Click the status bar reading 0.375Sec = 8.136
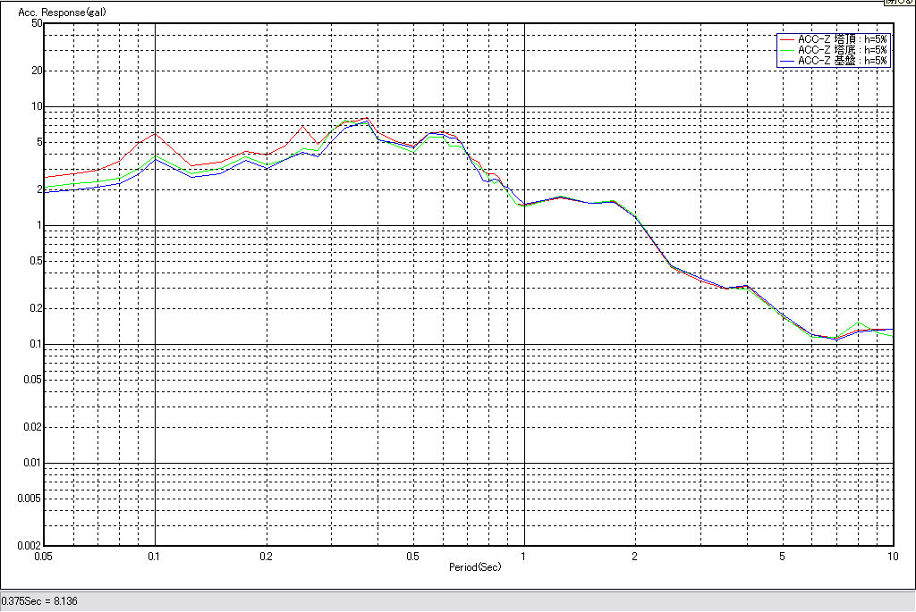Screen dimensions: 916x612 coord(40,600)
